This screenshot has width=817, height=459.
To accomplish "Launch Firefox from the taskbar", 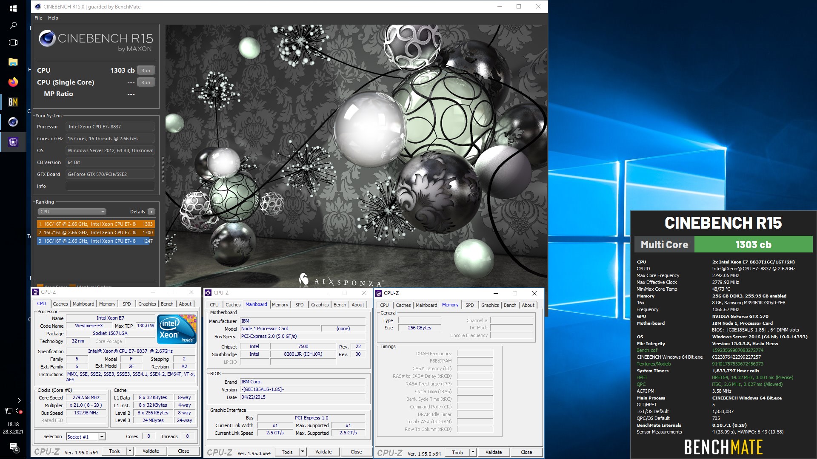I will 13,82.
